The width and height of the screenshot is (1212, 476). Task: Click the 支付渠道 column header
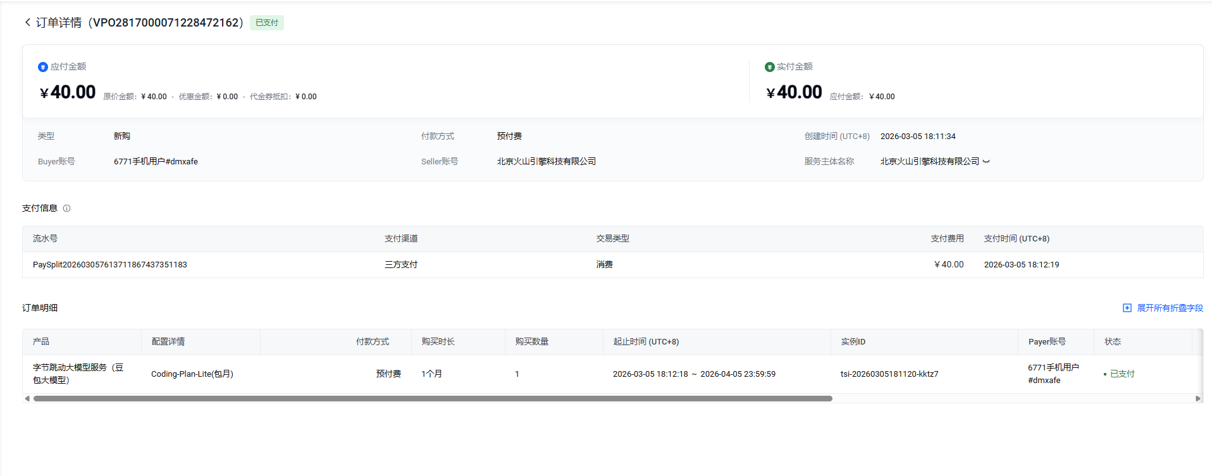point(401,238)
